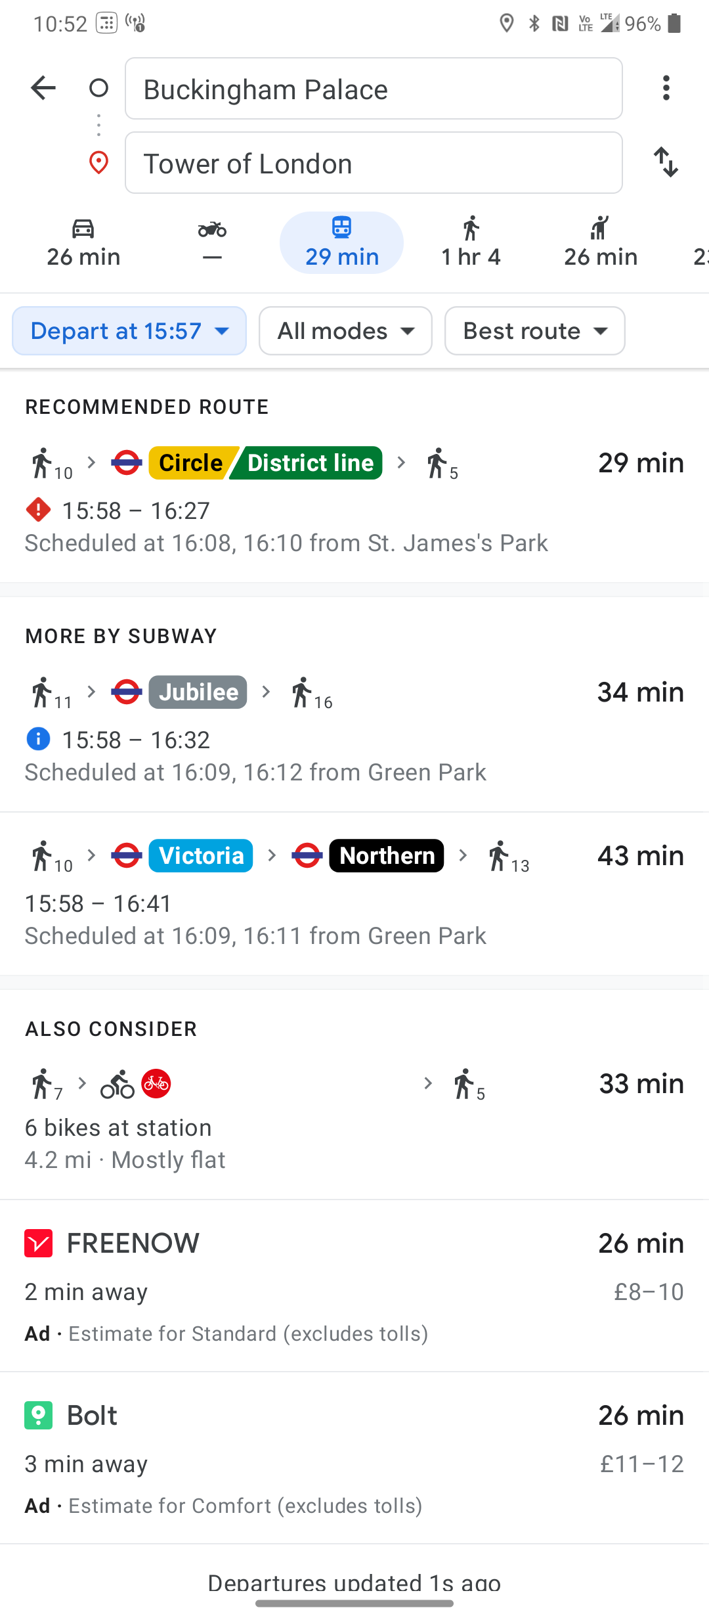Choose the ride-hailing travel mode
This screenshot has height=1616, width=709.
point(600,242)
